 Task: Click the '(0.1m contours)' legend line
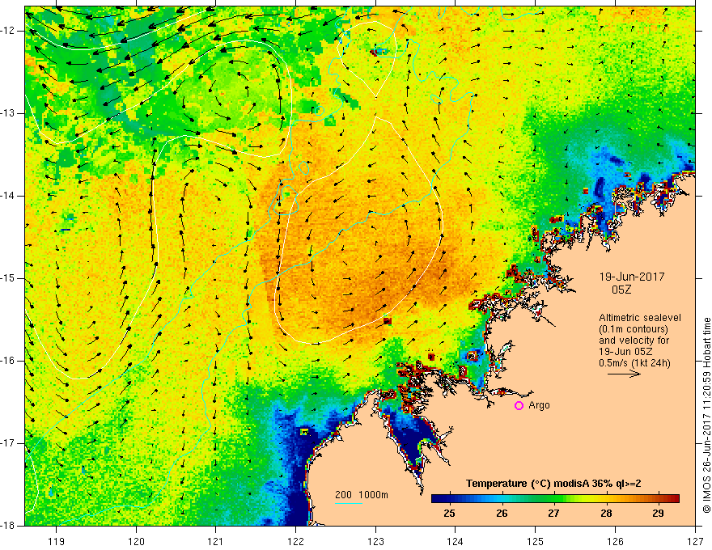click(x=634, y=329)
